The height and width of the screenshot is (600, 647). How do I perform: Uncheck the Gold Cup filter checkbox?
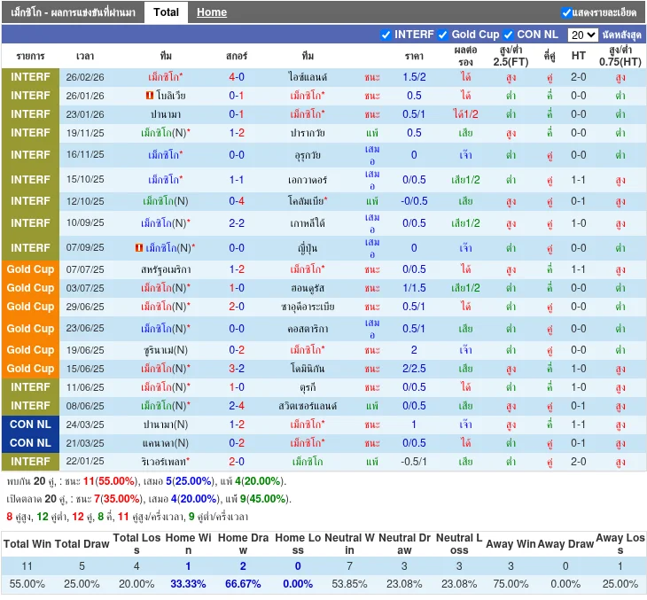point(443,35)
